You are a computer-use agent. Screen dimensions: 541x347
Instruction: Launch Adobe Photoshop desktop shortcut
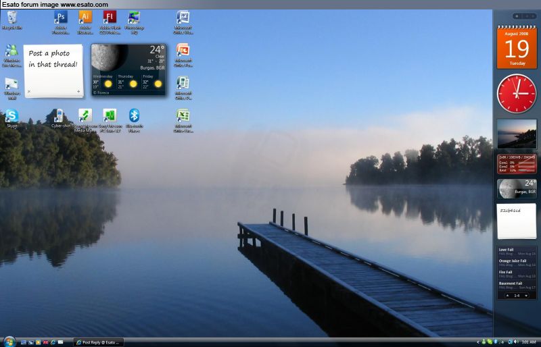pos(61,22)
